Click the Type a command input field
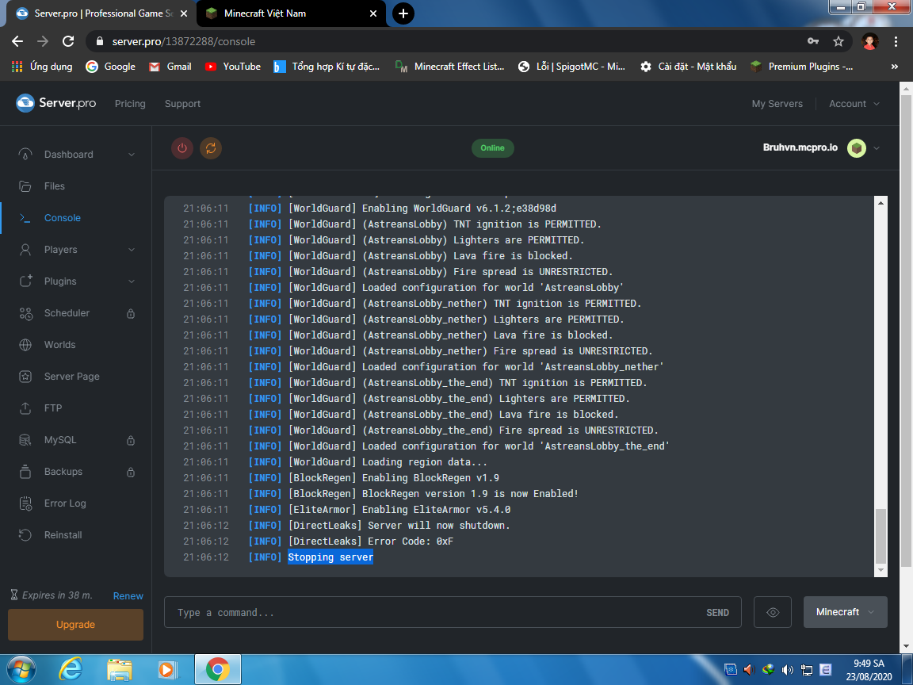This screenshot has width=913, height=685. click(x=431, y=612)
